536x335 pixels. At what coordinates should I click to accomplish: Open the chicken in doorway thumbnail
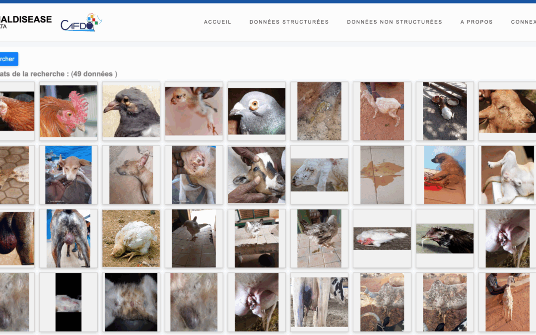pyautogui.click(x=194, y=238)
